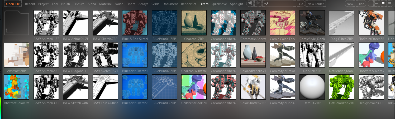Viewport: 395px width, 119px height.
Task: Pick the Blue & Red Sketch filter
Action: coord(135,23)
